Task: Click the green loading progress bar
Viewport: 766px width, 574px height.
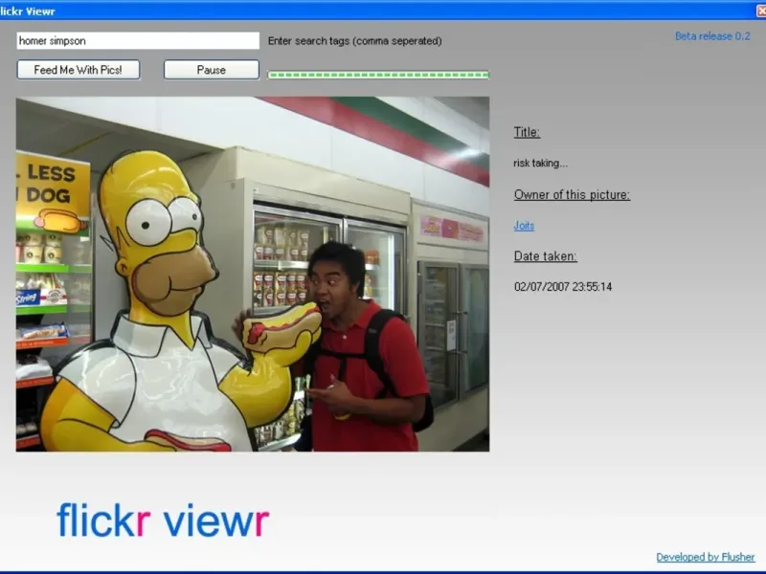Action: [x=378, y=75]
